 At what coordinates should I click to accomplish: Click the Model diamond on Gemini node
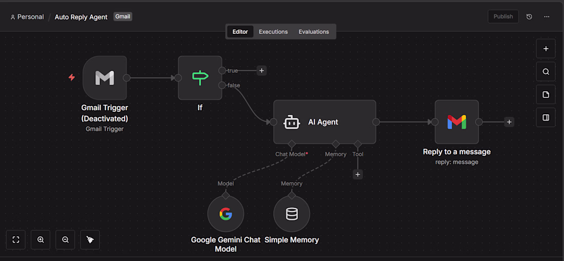coord(226,195)
